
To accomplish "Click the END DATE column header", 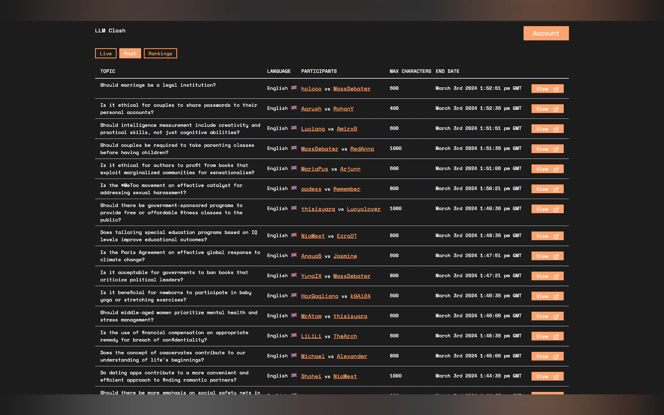I will [447, 71].
